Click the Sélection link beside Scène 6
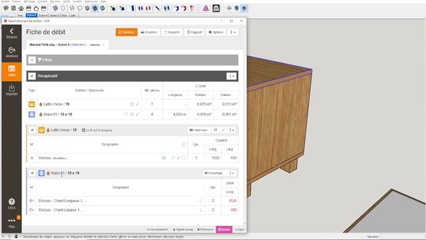Screen dimensions: 426x240 tap(79, 45)
